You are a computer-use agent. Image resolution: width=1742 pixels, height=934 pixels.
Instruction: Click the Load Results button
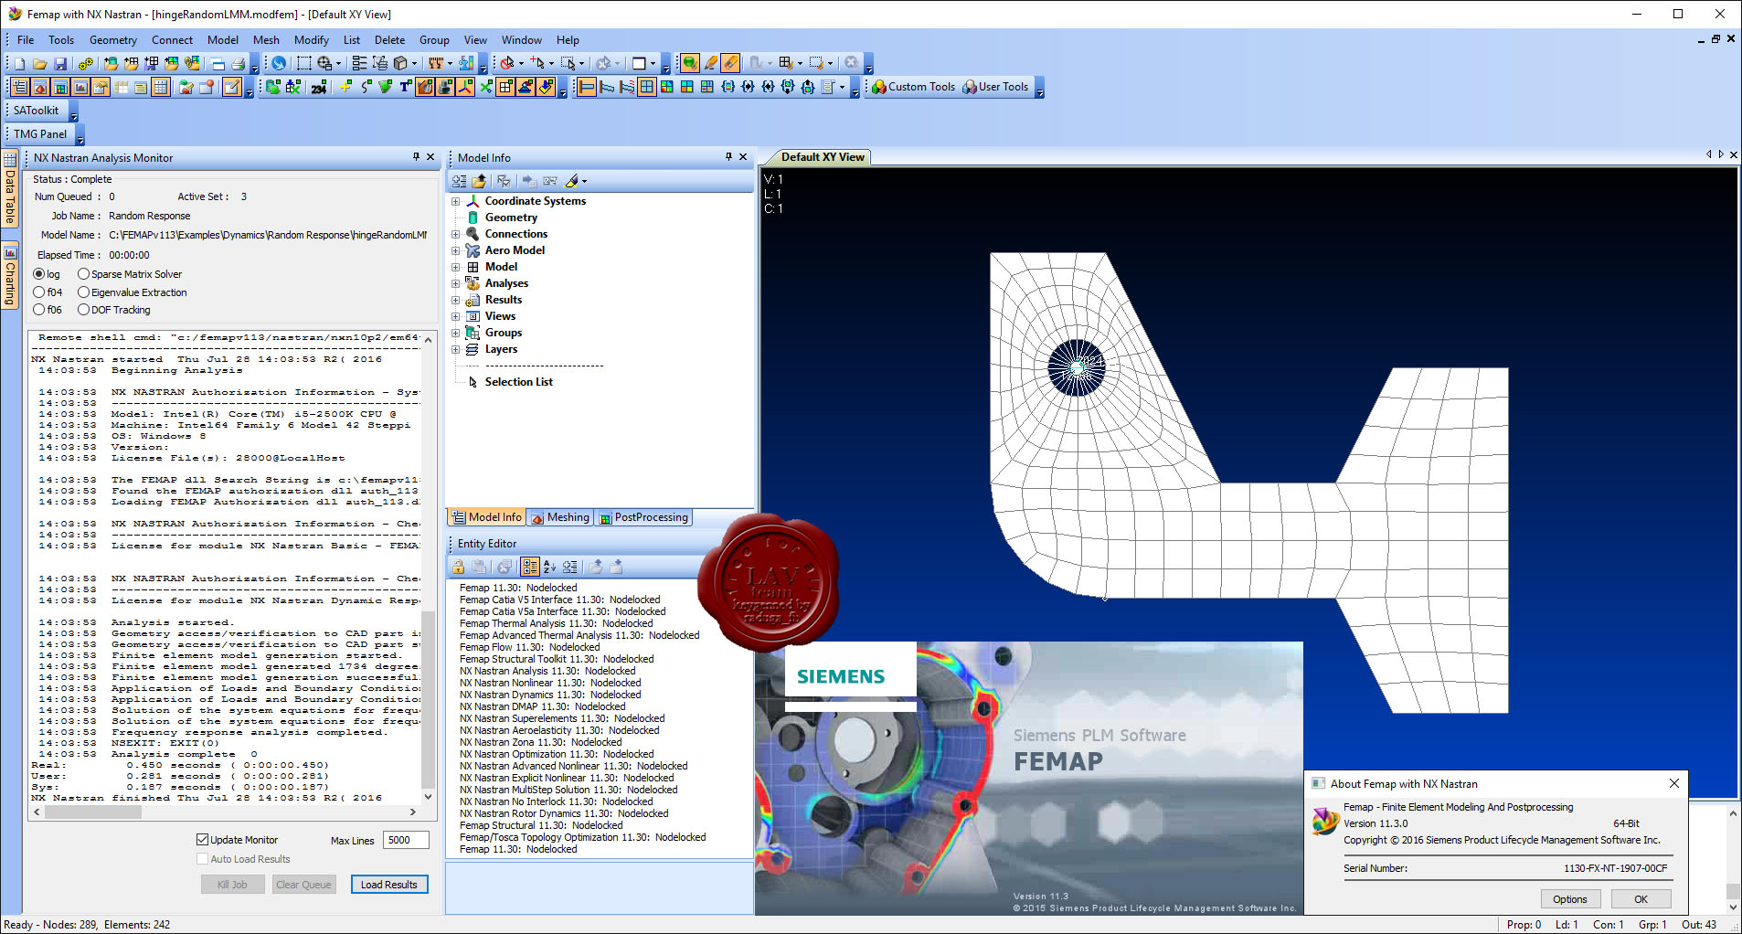point(389,885)
